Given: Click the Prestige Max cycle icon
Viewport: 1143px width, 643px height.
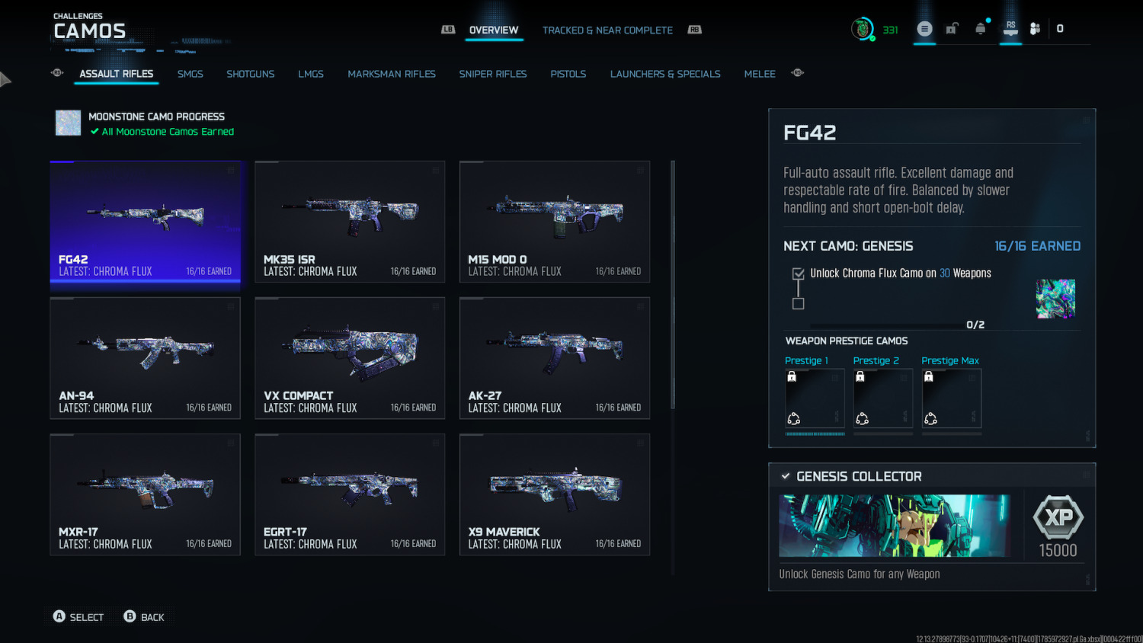Looking at the screenshot, I should [x=930, y=418].
